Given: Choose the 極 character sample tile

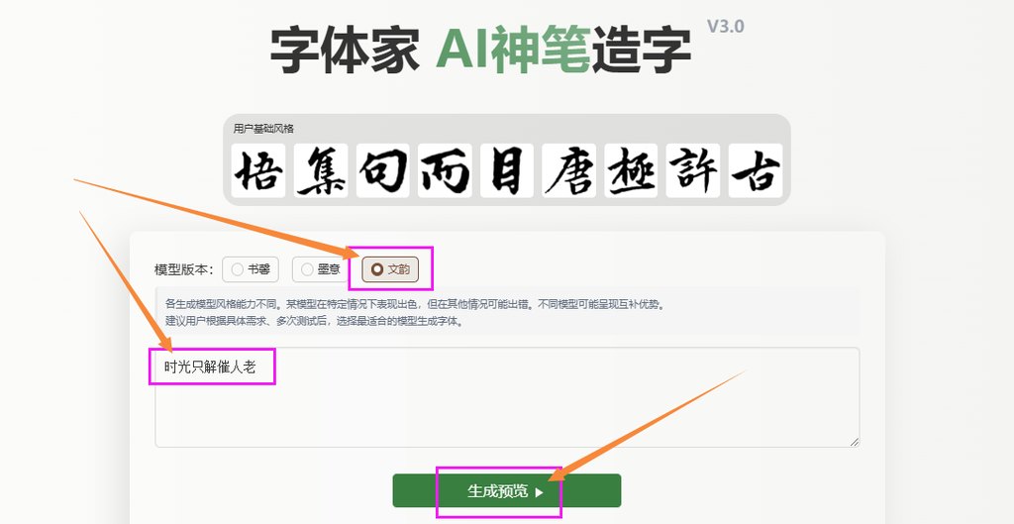Looking at the screenshot, I should 631,170.
